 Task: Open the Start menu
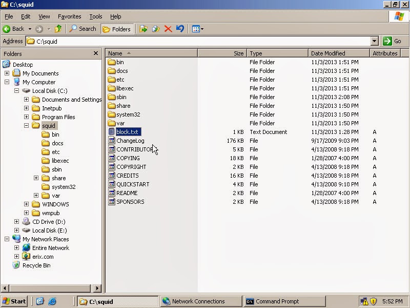click(14, 301)
